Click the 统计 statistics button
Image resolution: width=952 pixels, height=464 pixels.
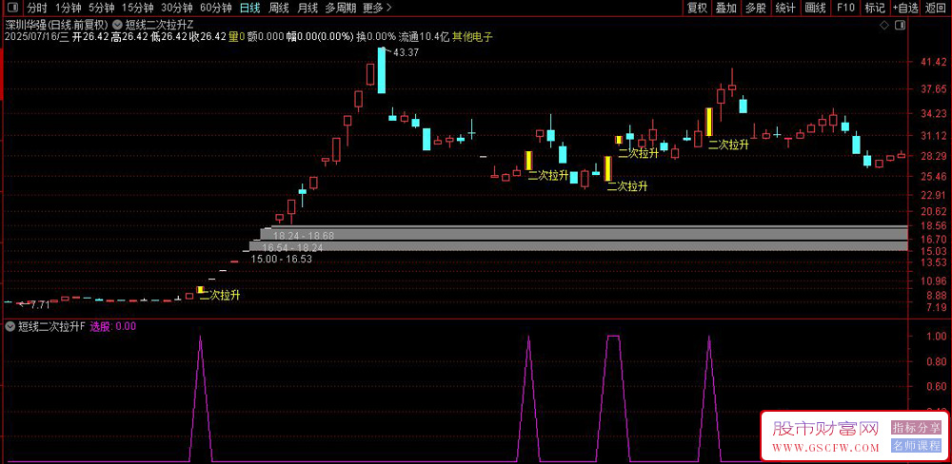[785, 8]
